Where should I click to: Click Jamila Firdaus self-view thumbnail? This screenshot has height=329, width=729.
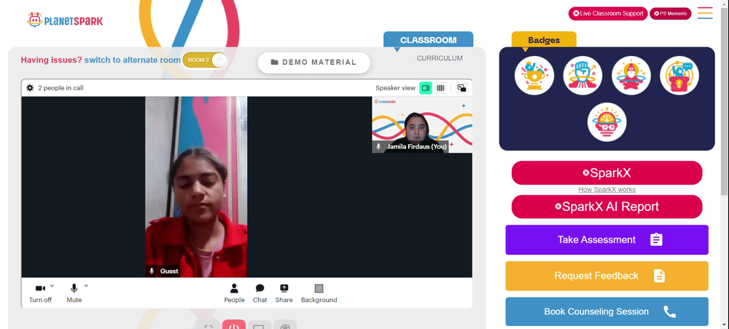click(421, 124)
